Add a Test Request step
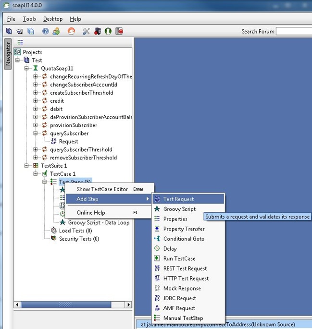This screenshot has height=329, width=312. (188, 199)
